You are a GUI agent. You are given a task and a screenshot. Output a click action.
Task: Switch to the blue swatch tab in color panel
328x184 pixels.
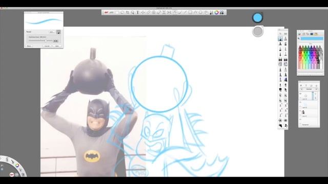tap(312, 34)
